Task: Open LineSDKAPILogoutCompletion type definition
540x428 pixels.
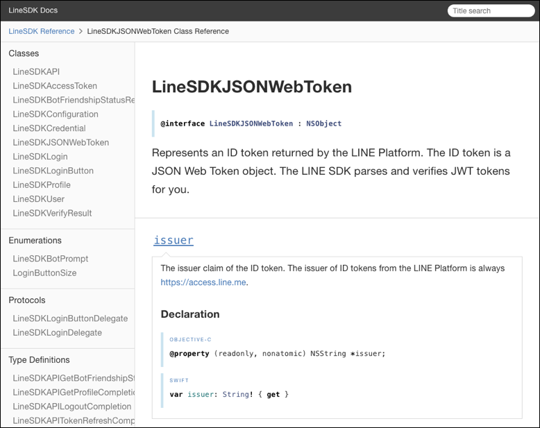Action: 72,406
